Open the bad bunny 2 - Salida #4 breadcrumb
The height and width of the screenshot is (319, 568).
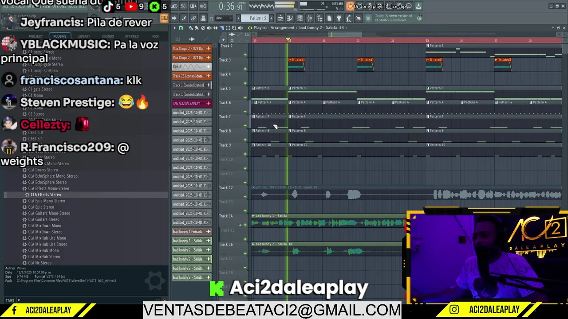321,27
